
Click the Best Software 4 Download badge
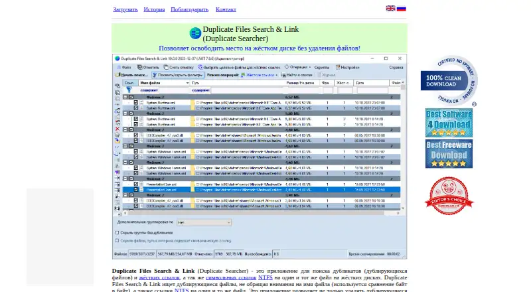pos(449,123)
